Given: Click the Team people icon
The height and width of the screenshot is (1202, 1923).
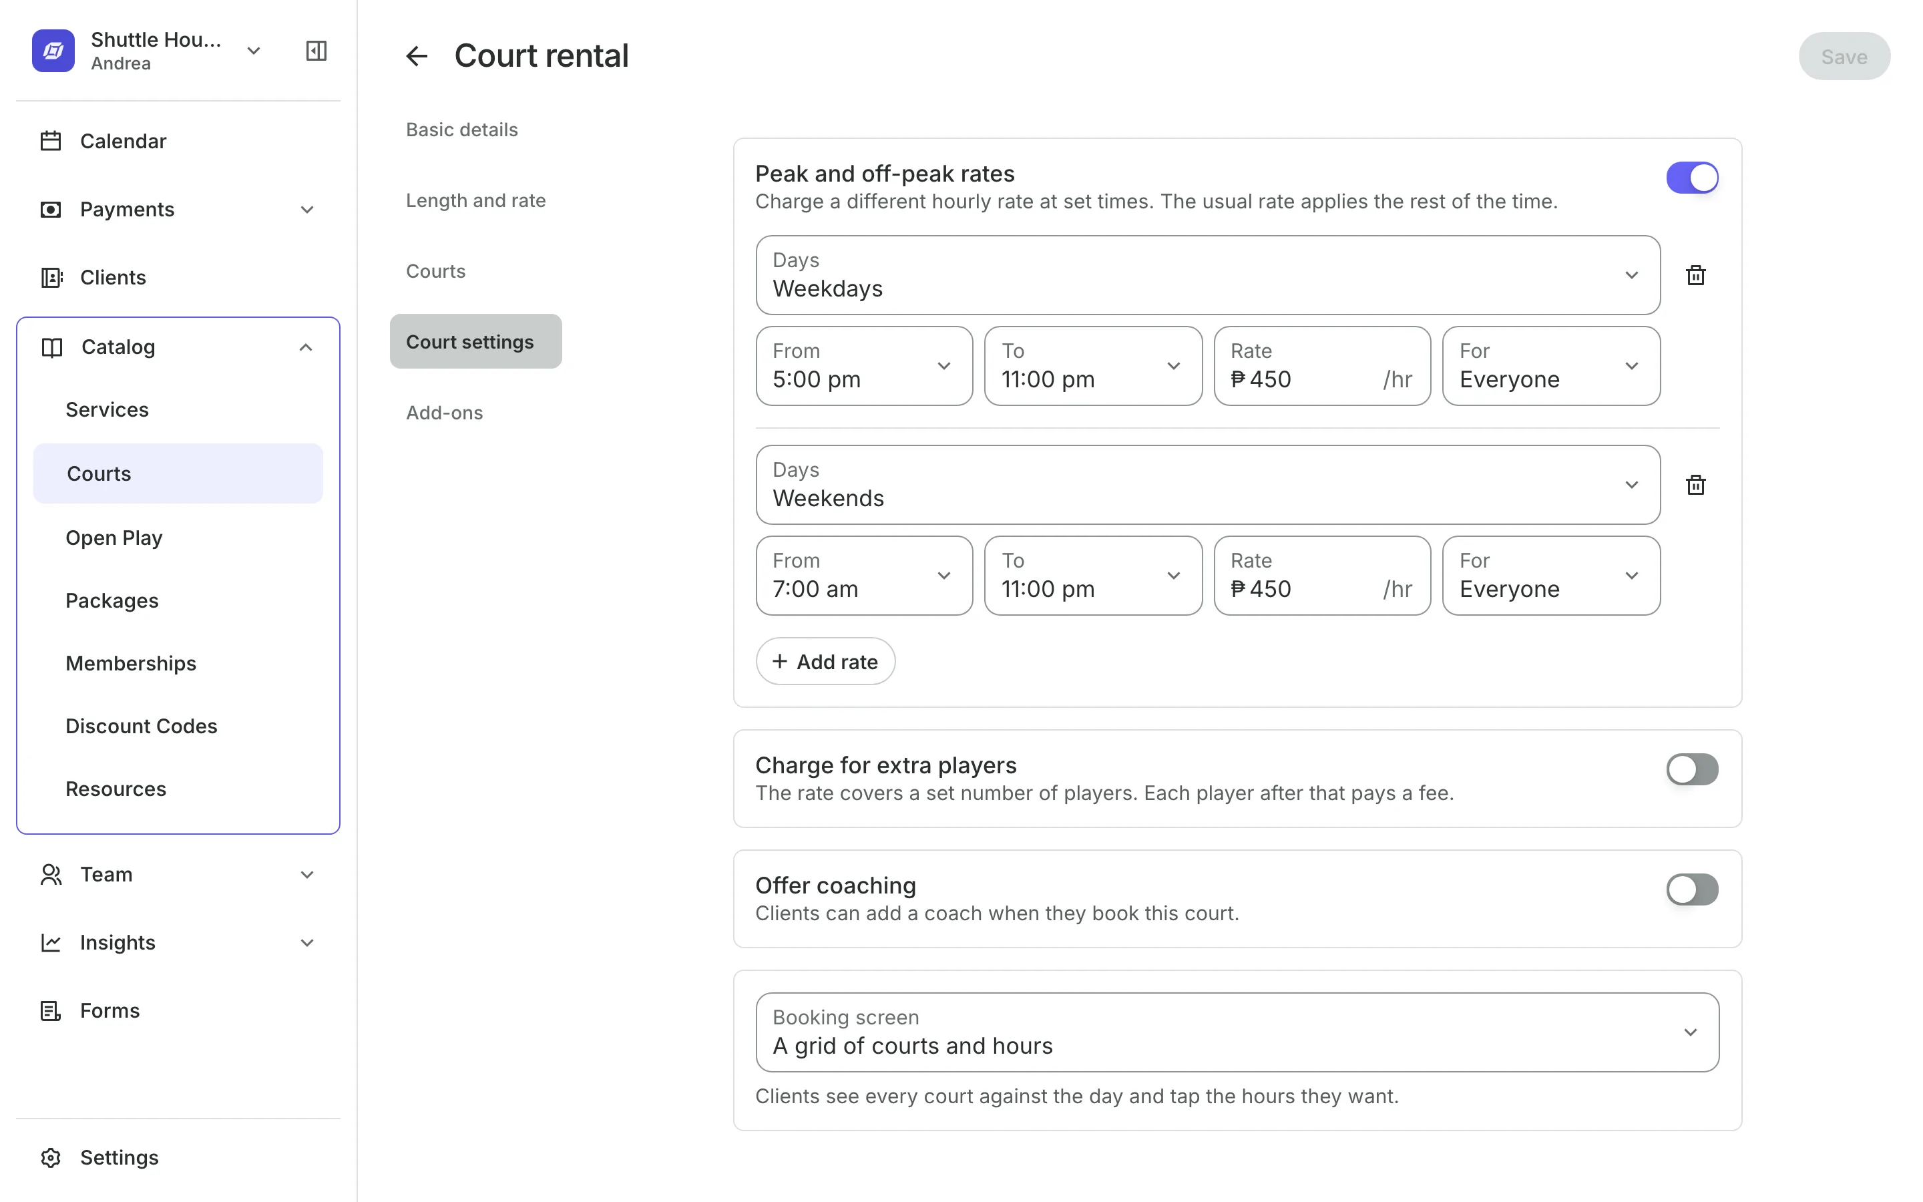Looking at the screenshot, I should [51, 875].
